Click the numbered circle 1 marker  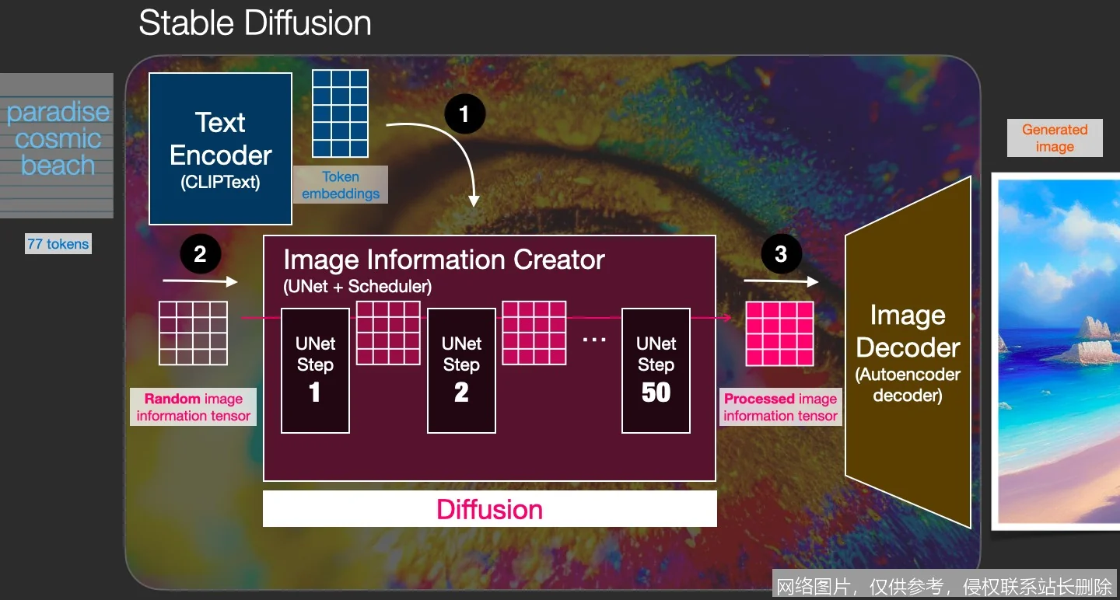click(x=464, y=113)
